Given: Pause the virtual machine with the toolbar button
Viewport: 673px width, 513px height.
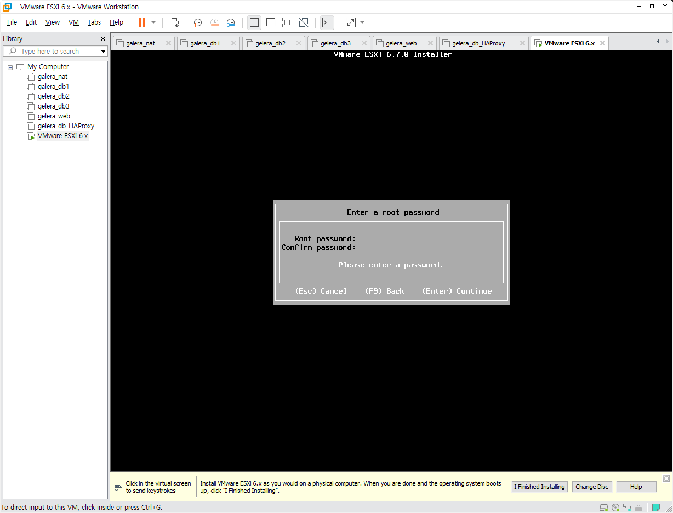Looking at the screenshot, I should (x=142, y=22).
